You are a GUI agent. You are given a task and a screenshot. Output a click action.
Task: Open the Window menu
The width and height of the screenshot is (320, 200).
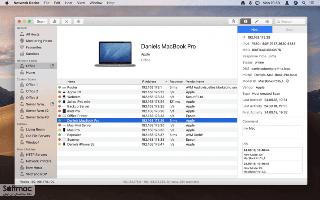click(96, 3)
